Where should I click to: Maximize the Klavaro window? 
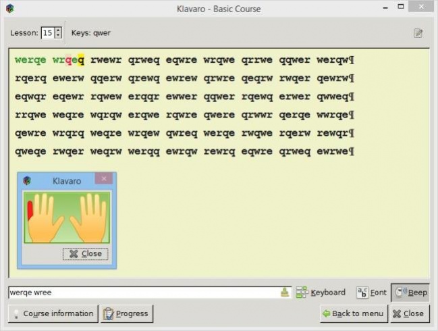[401, 7]
